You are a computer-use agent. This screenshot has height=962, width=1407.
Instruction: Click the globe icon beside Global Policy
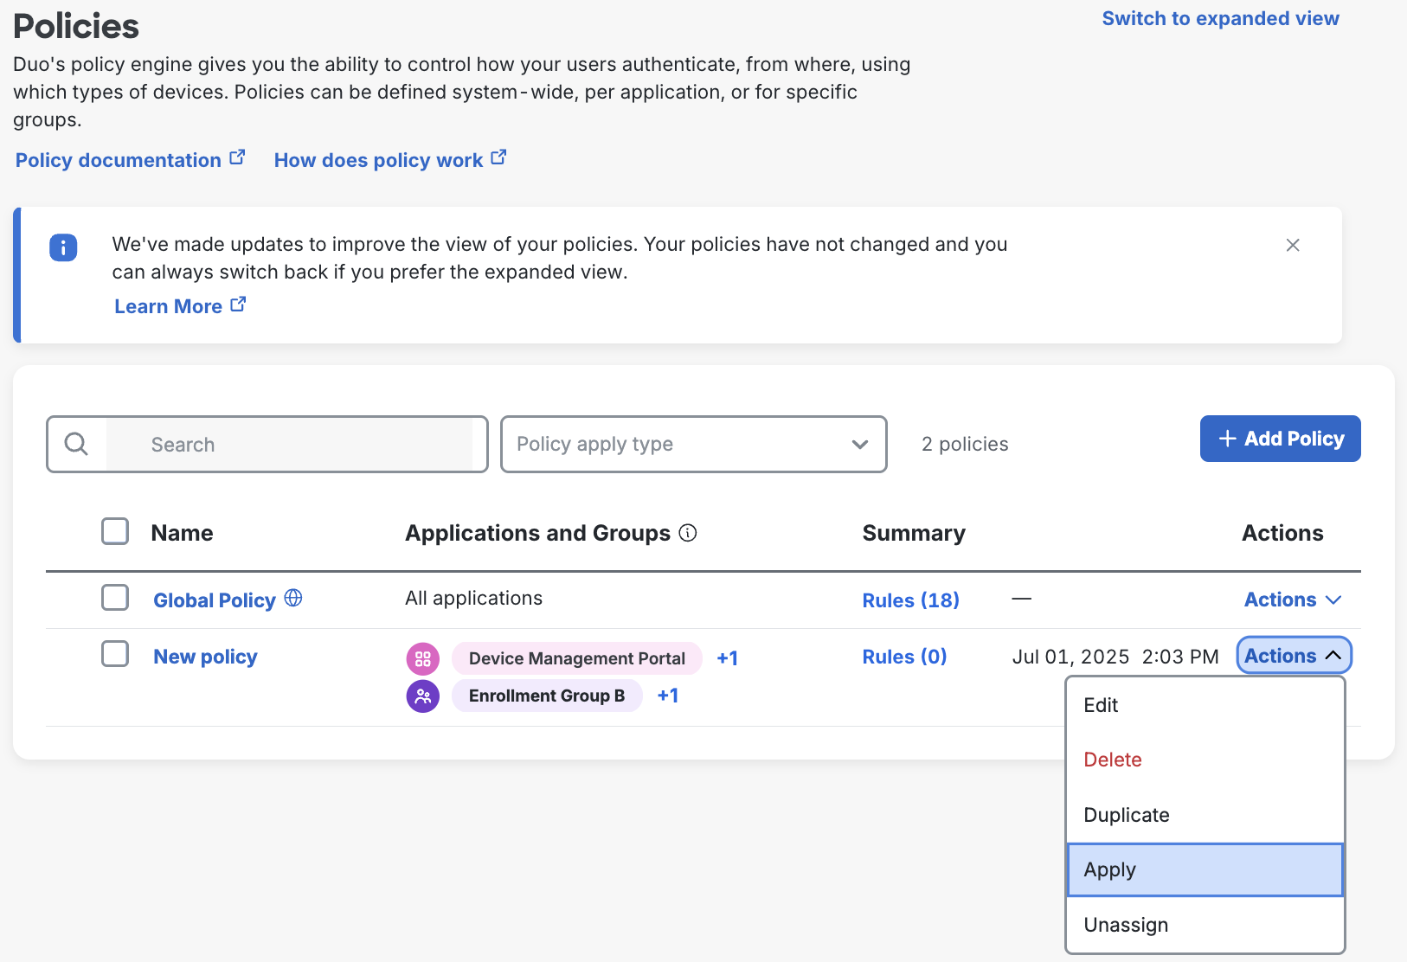292,598
